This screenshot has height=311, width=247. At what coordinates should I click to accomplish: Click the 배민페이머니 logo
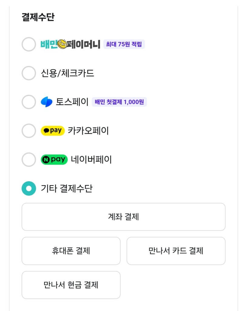pos(70,44)
